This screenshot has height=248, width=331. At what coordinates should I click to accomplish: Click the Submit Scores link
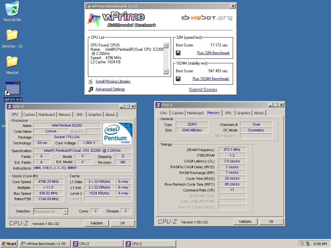click(203, 90)
